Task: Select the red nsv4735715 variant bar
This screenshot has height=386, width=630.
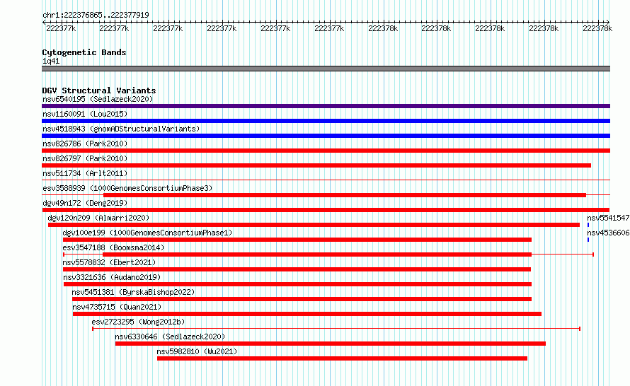Action: [x=307, y=314]
